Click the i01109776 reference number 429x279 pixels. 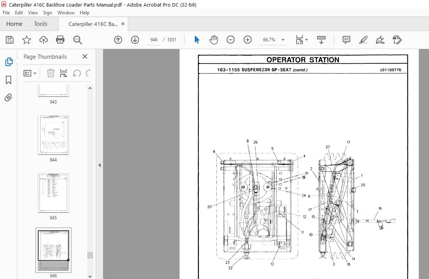[x=390, y=70]
